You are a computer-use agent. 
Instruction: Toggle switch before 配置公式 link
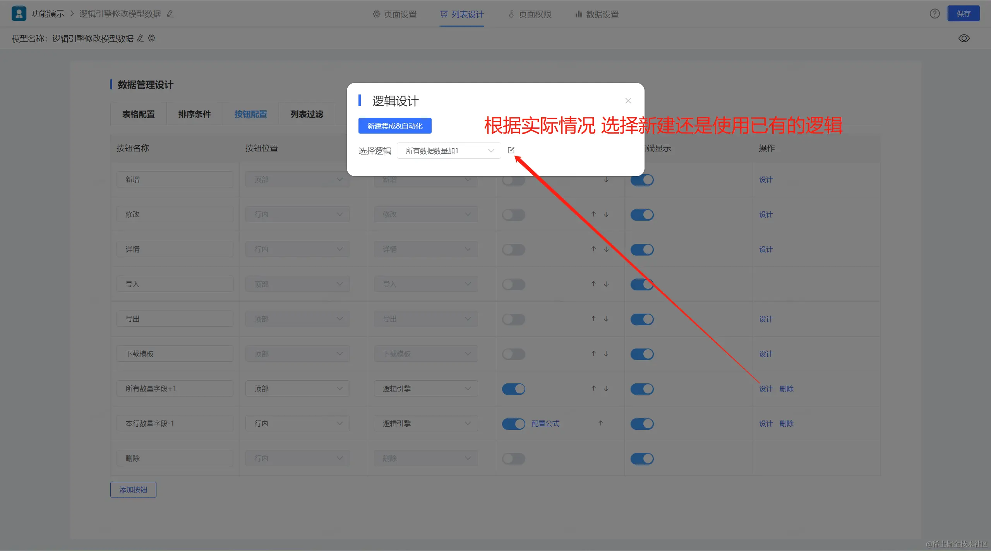pyautogui.click(x=513, y=424)
